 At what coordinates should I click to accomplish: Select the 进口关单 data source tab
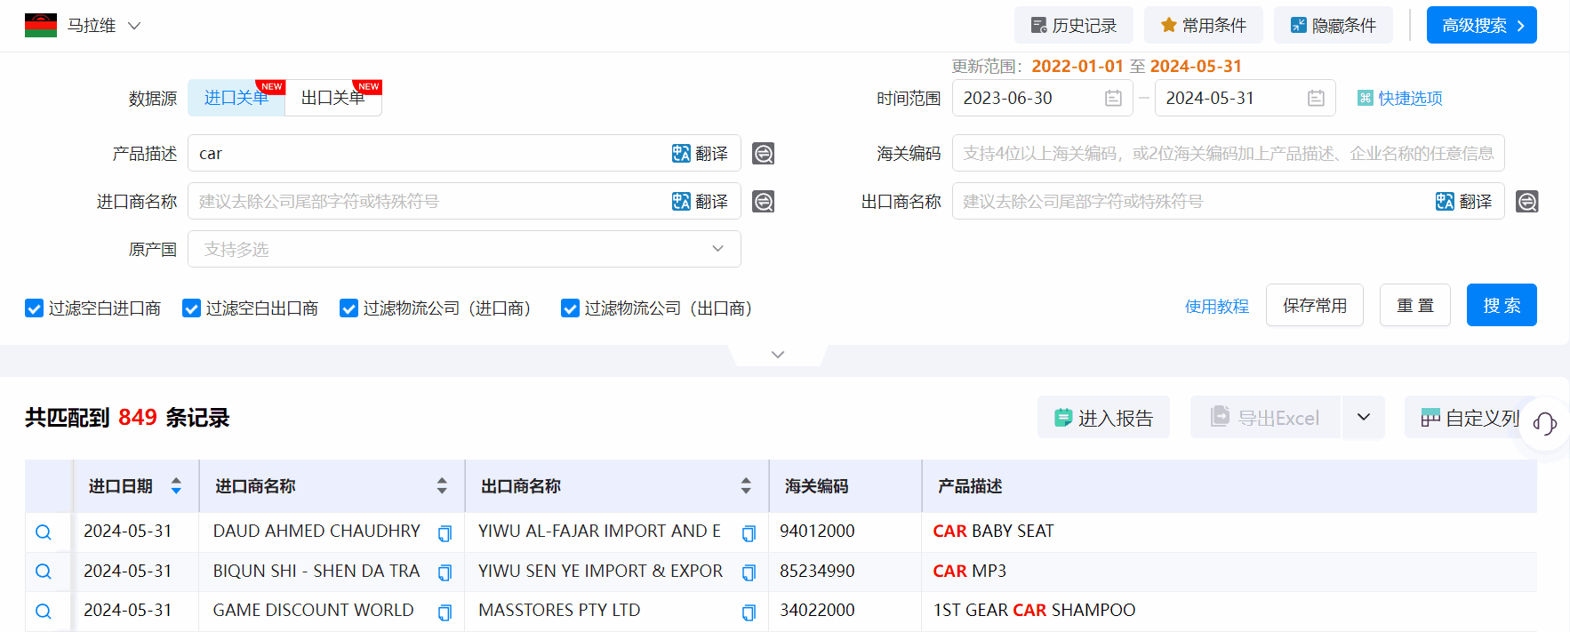tap(236, 98)
